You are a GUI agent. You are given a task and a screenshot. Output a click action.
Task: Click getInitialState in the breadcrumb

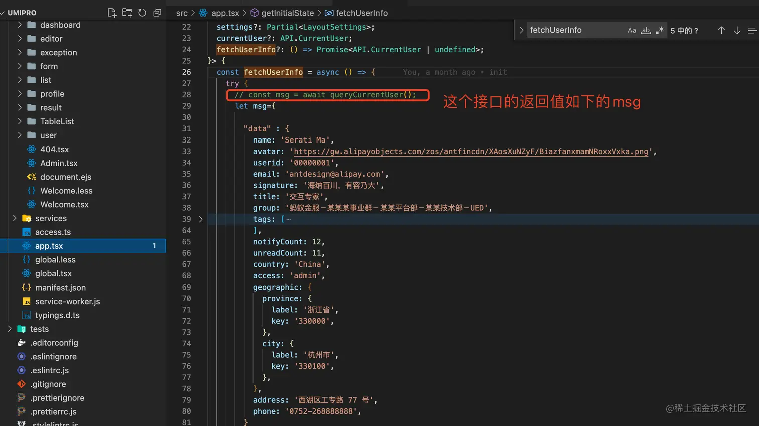[287, 13]
